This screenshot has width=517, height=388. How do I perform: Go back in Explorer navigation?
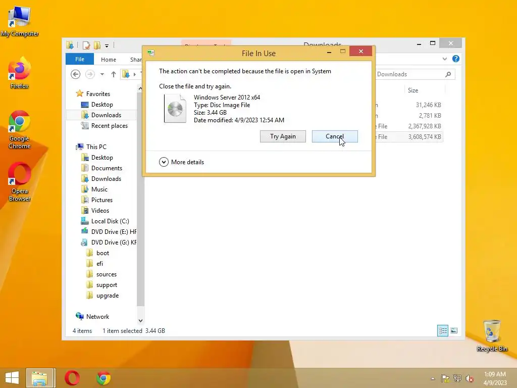tap(76, 74)
